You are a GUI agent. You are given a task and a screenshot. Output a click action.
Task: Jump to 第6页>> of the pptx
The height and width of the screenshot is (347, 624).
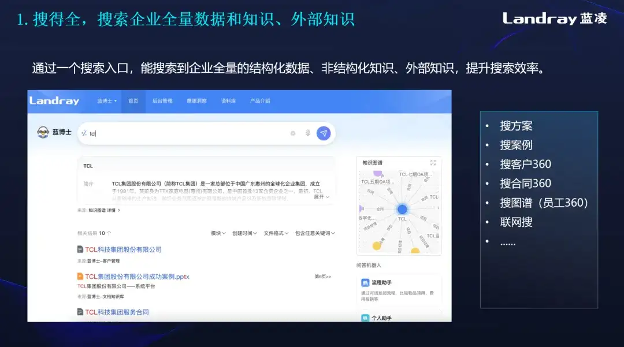tap(323, 277)
